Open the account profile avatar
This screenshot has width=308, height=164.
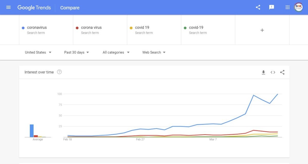pos(299,7)
